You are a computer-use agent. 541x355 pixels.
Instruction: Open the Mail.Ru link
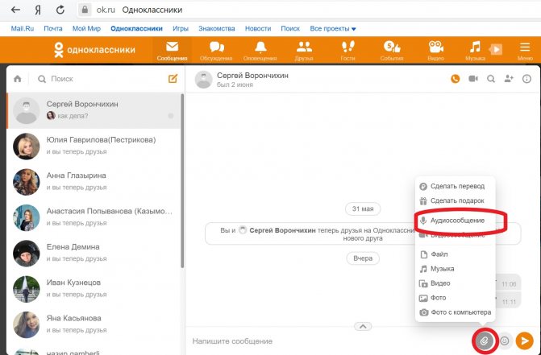[23, 29]
